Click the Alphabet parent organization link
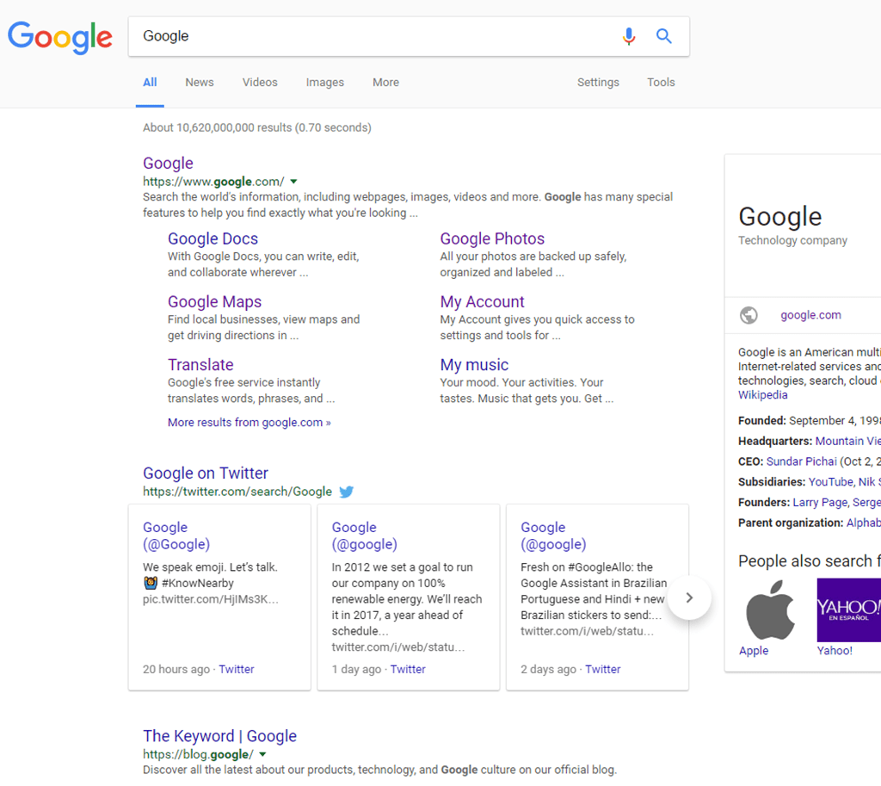This screenshot has width=881, height=786. point(863,523)
